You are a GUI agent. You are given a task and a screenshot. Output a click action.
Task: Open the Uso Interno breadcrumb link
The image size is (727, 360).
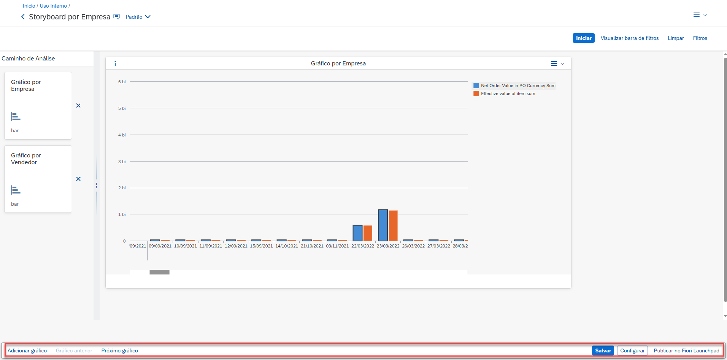(x=53, y=6)
